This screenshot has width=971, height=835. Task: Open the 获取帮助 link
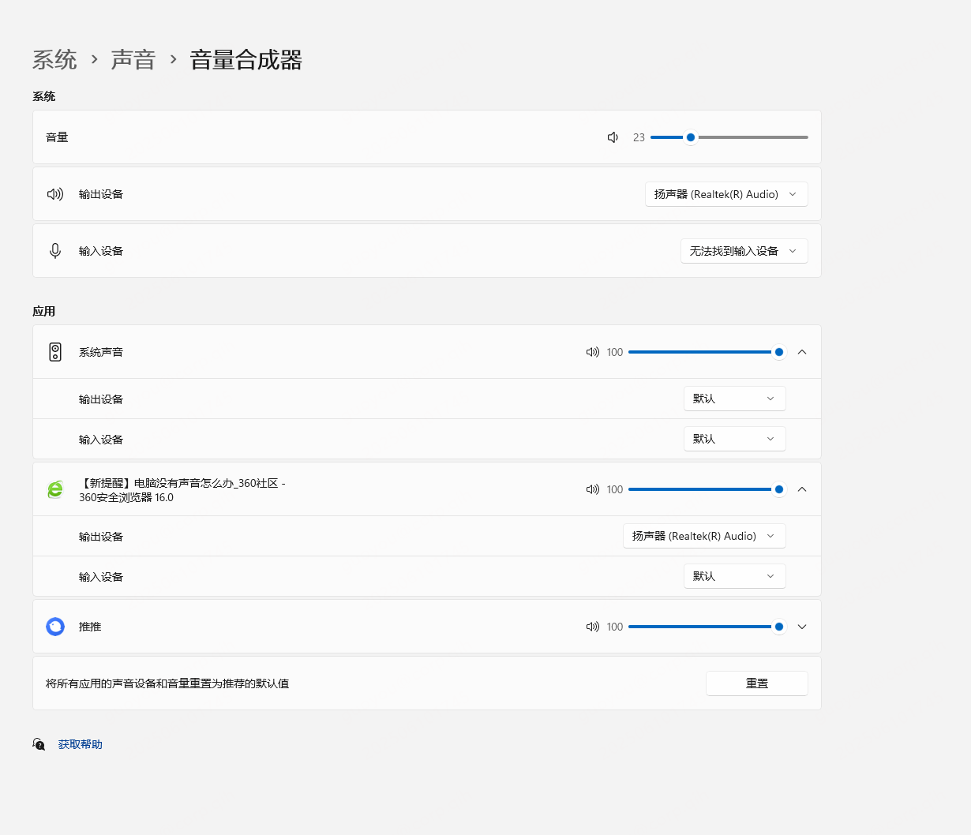coord(81,744)
